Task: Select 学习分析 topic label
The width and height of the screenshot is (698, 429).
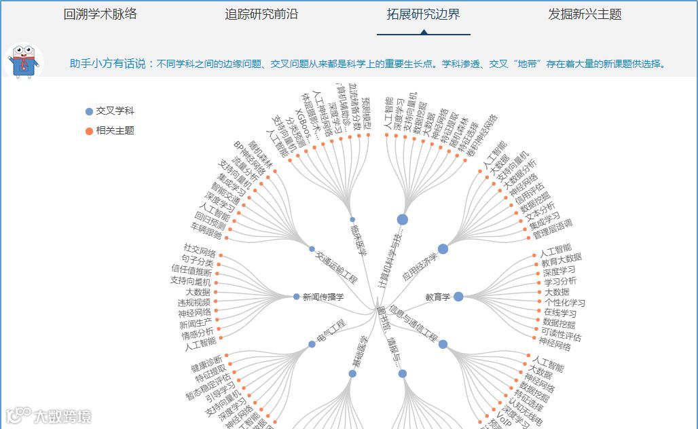Action: [x=560, y=281]
